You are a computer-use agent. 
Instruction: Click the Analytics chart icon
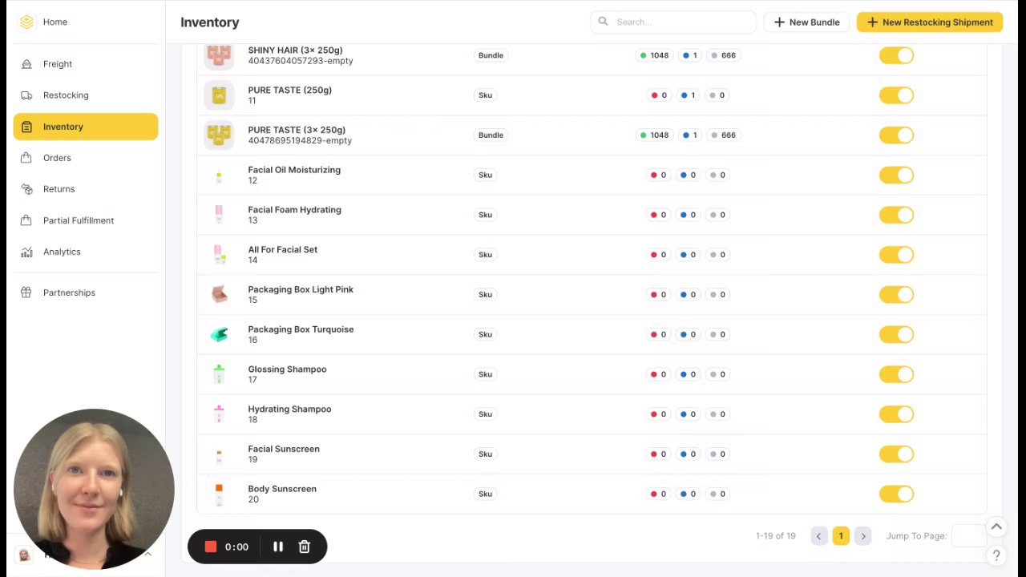tap(26, 252)
